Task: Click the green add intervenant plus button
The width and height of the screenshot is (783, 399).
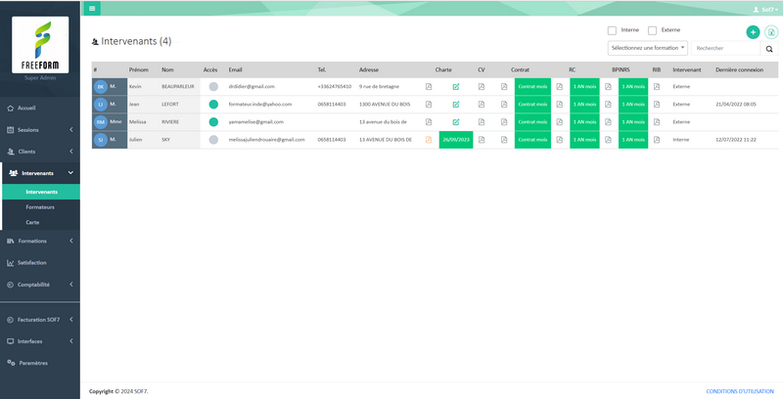Action: pyautogui.click(x=753, y=32)
